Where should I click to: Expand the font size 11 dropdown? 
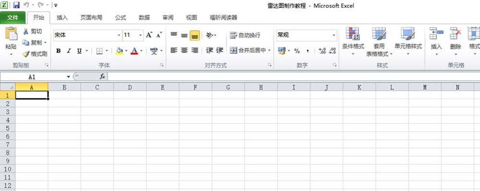pyautogui.click(x=141, y=35)
